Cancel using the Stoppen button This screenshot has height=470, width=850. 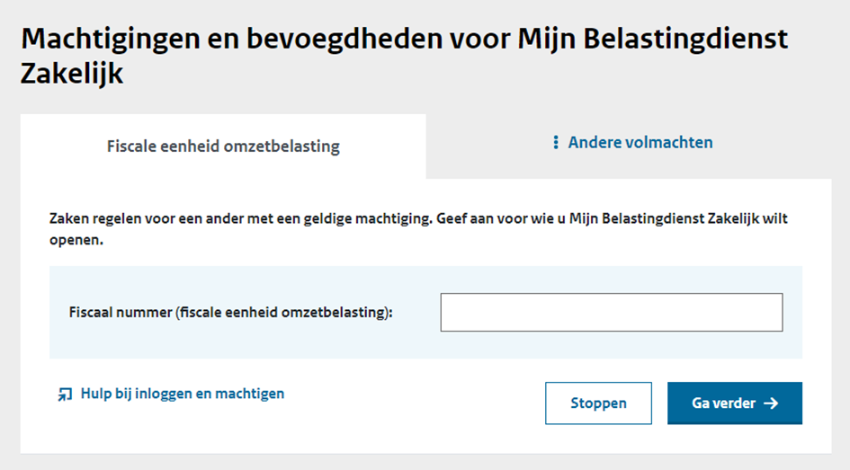(x=598, y=403)
